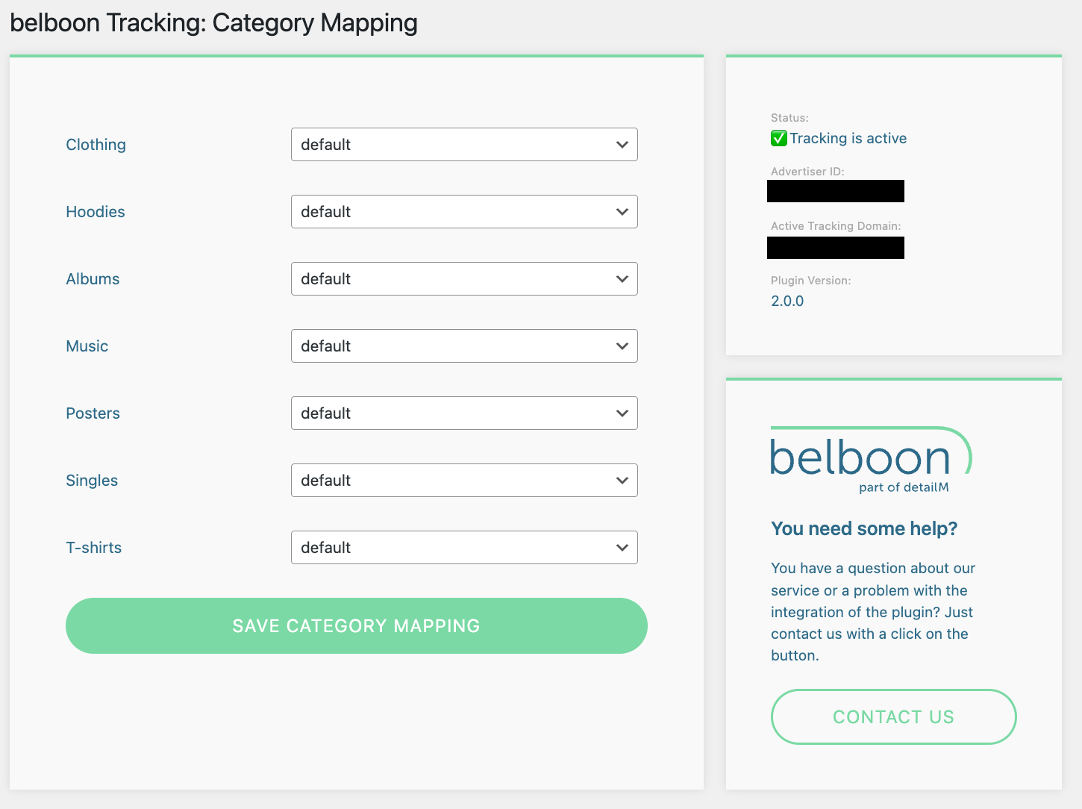Open the Singles category dropdown
The width and height of the screenshot is (1082, 809).
coord(464,481)
